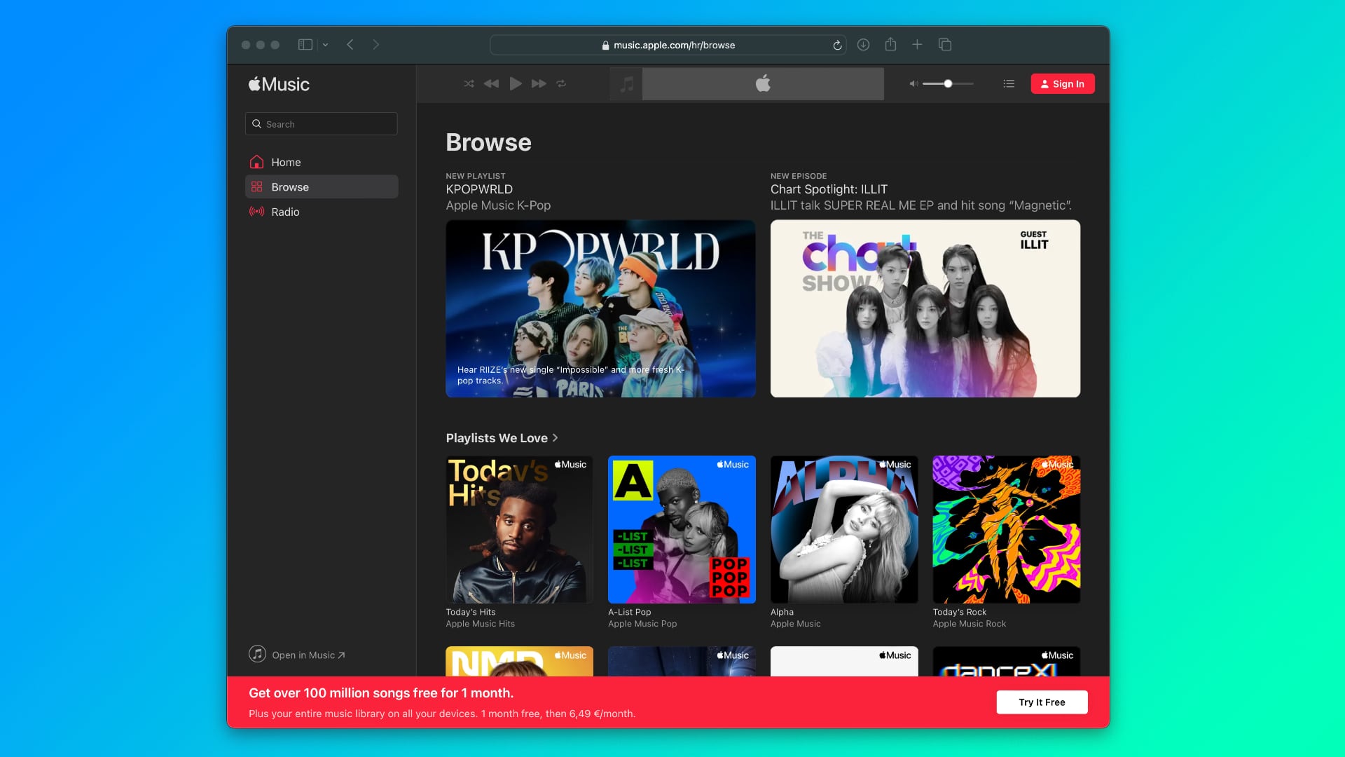This screenshot has height=757, width=1345.
Task: Go to Home in sidebar
Action: pos(322,162)
